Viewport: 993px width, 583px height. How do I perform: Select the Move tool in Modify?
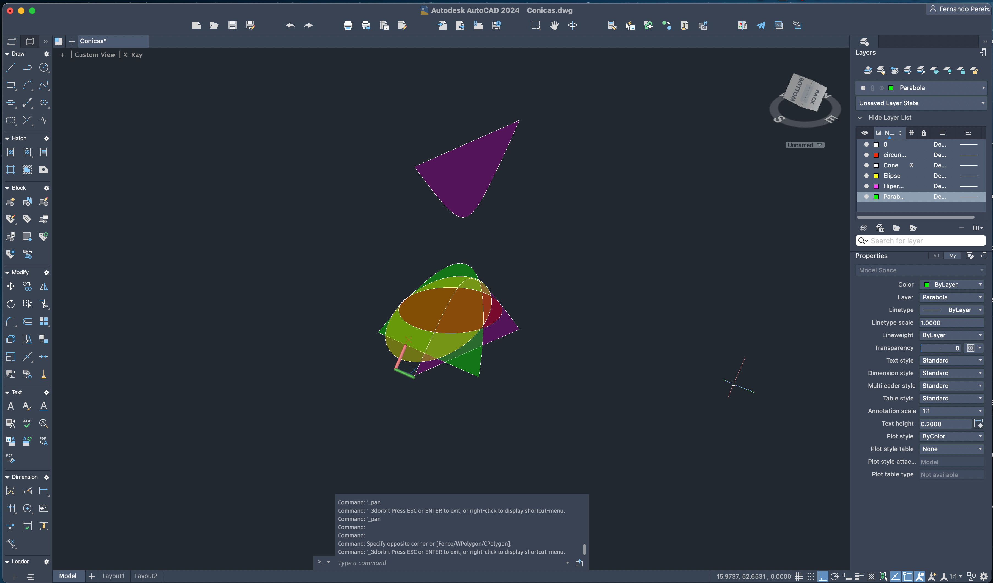click(11, 287)
